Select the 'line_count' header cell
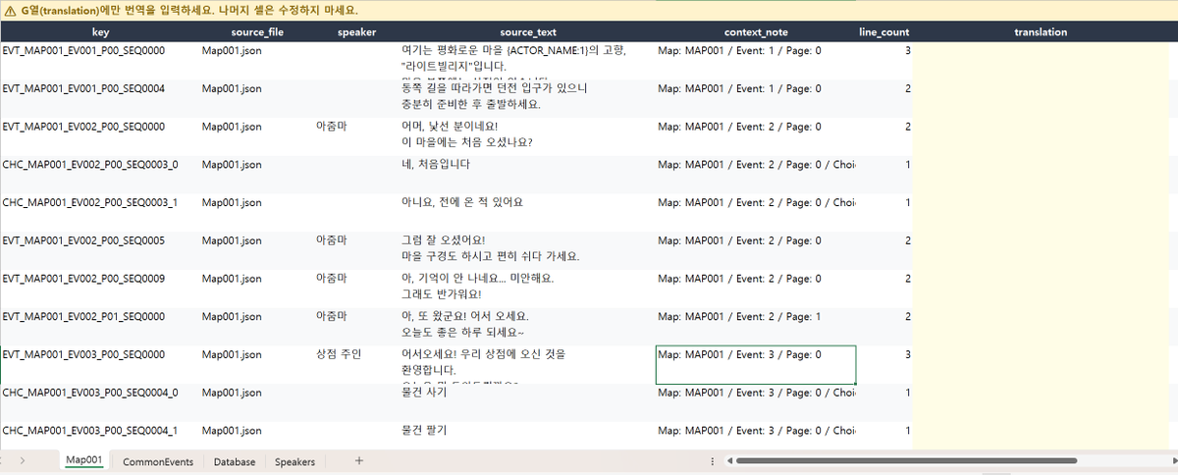1178x475 pixels. tap(883, 32)
